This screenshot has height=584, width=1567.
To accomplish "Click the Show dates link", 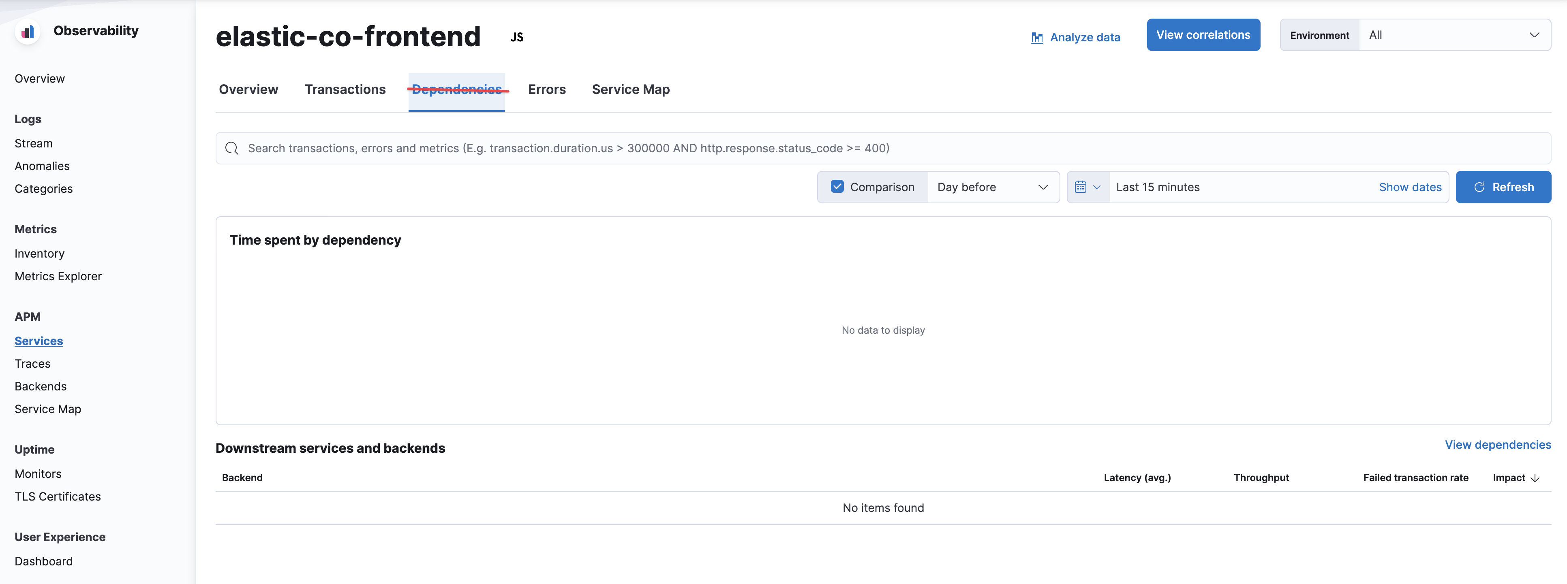I will [x=1410, y=187].
